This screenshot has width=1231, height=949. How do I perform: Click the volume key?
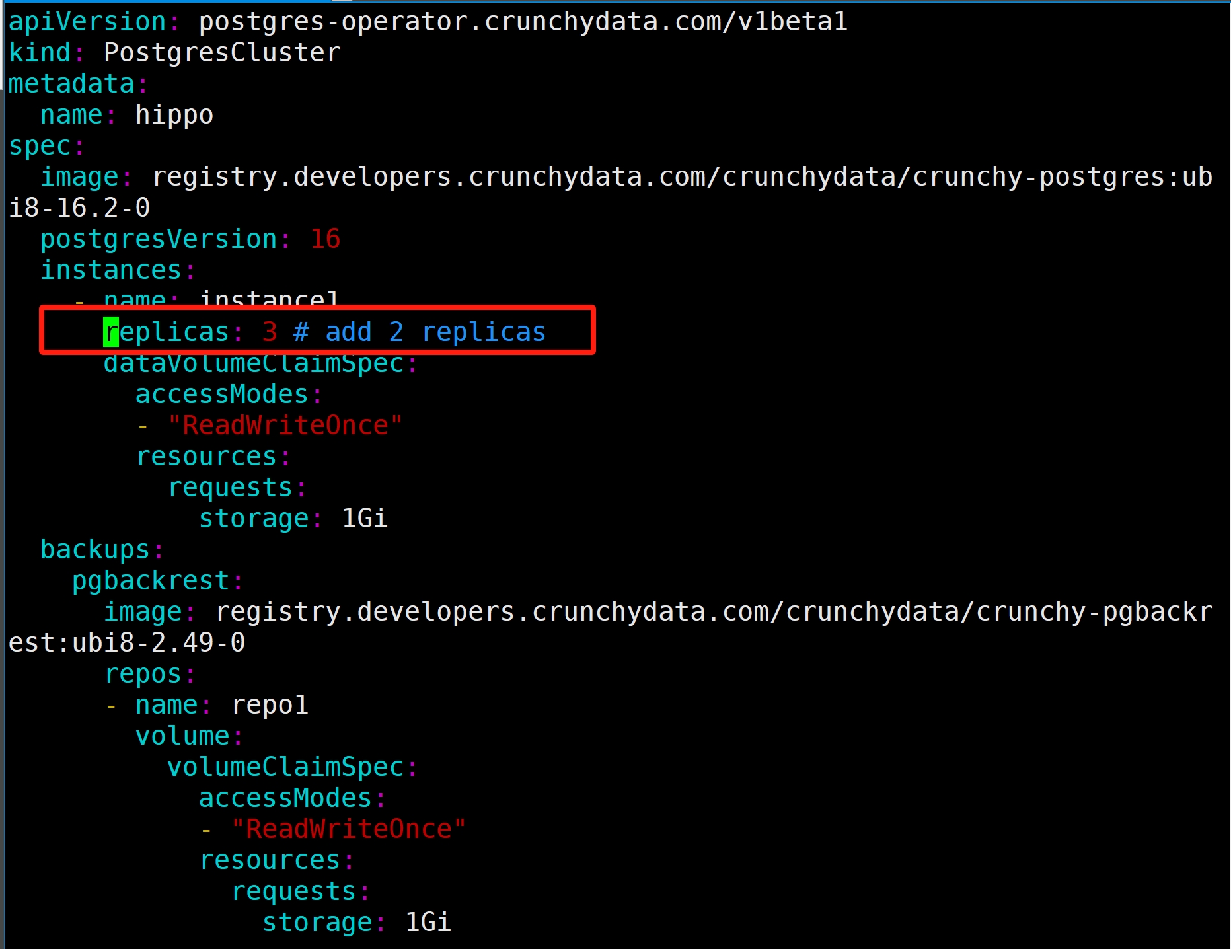[x=182, y=736]
